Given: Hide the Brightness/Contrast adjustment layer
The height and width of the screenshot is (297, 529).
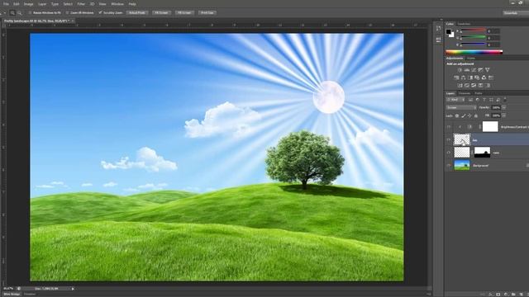Looking at the screenshot, I should [449, 127].
